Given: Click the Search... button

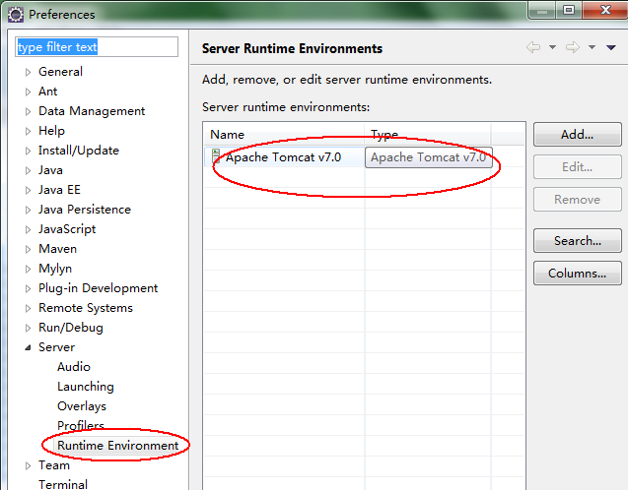Looking at the screenshot, I should (x=577, y=241).
